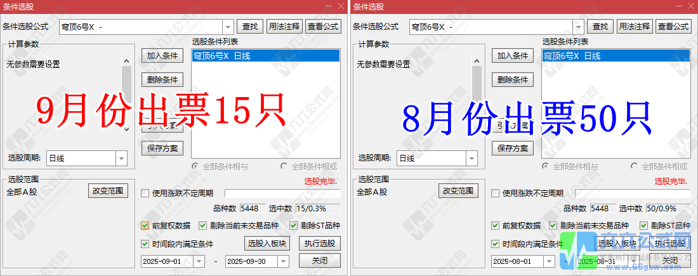Click 选股入板块 in the September dialog
This screenshot has height=276, width=698.
click(267, 244)
